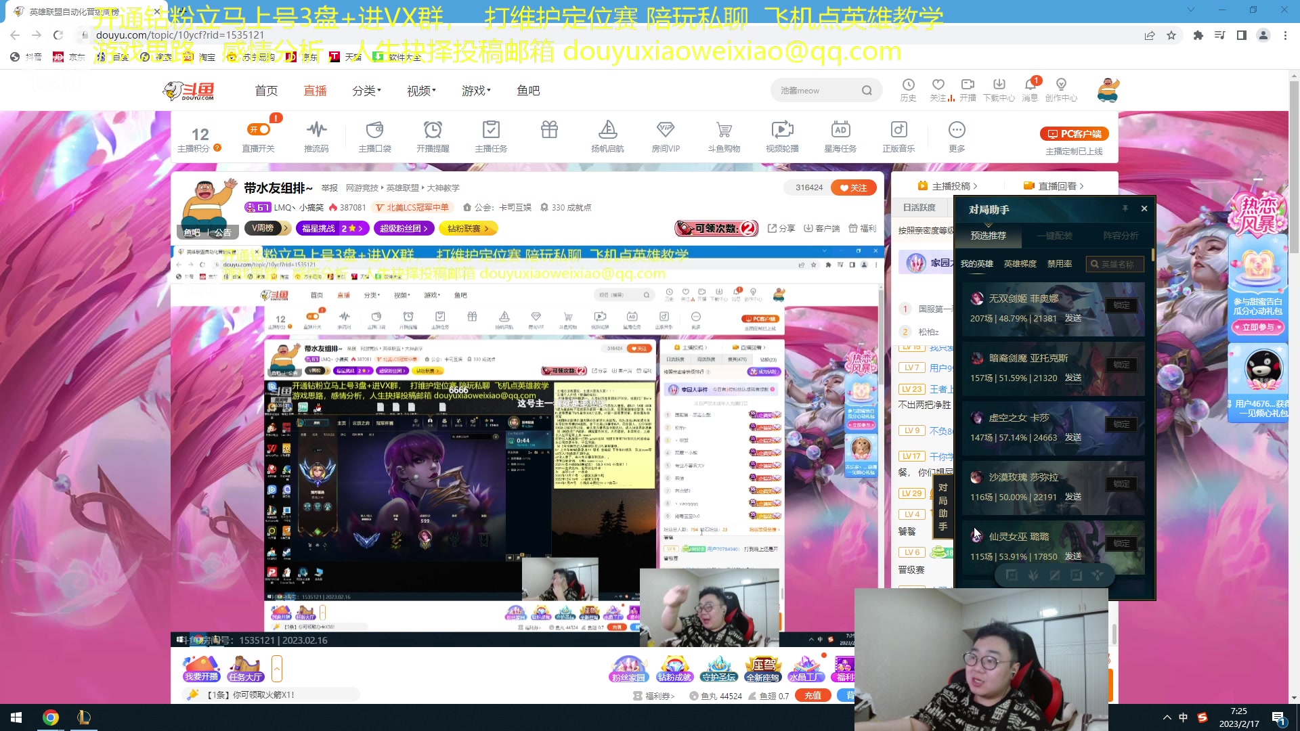Close the 对局助手 panel

(1144, 208)
